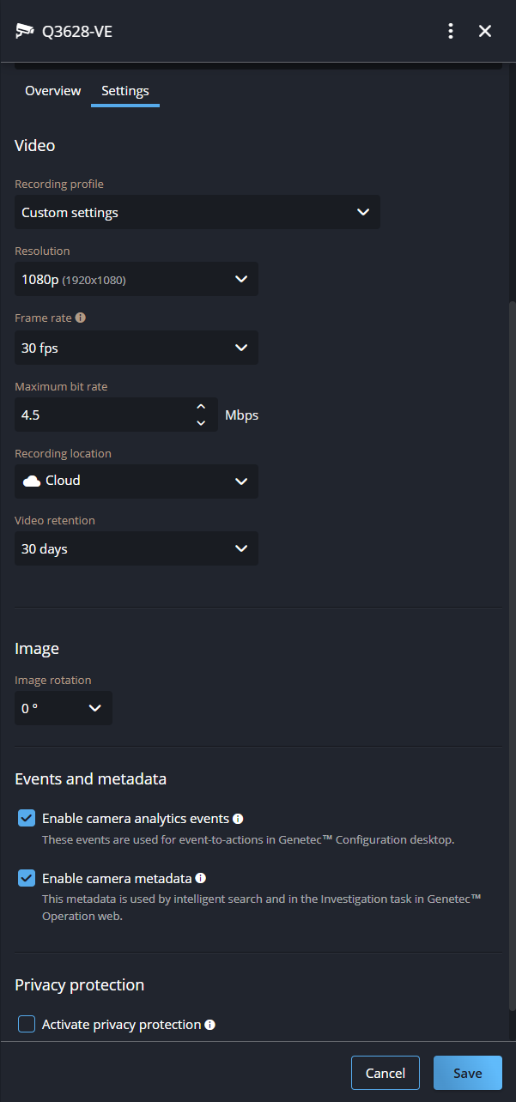This screenshot has height=1102, width=516.
Task: Click the vertical scrollbar of settings panel
Action: click(x=513, y=652)
